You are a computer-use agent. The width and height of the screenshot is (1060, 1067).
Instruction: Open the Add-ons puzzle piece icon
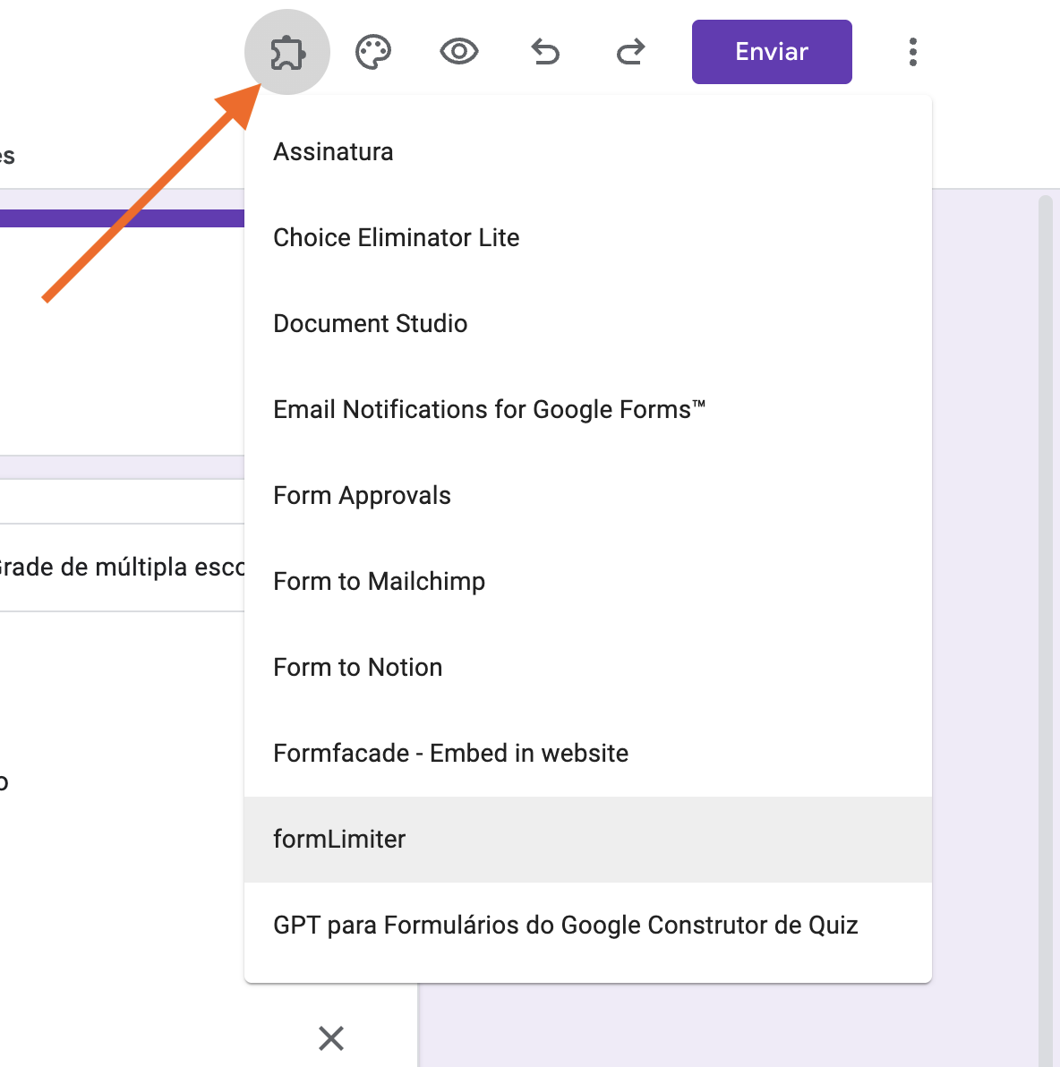(287, 51)
